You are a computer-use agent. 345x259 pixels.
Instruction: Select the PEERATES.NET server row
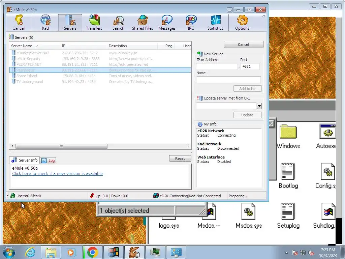tap(100, 64)
